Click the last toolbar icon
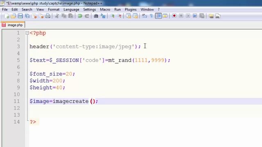The height and width of the screenshot is (147, 262). (x=218, y=16)
